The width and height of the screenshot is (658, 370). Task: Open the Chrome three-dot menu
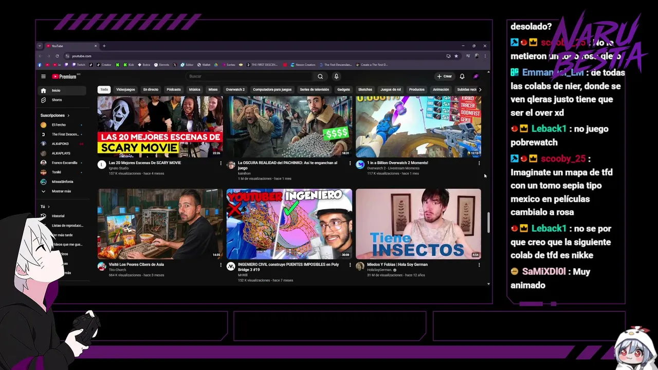coord(485,56)
